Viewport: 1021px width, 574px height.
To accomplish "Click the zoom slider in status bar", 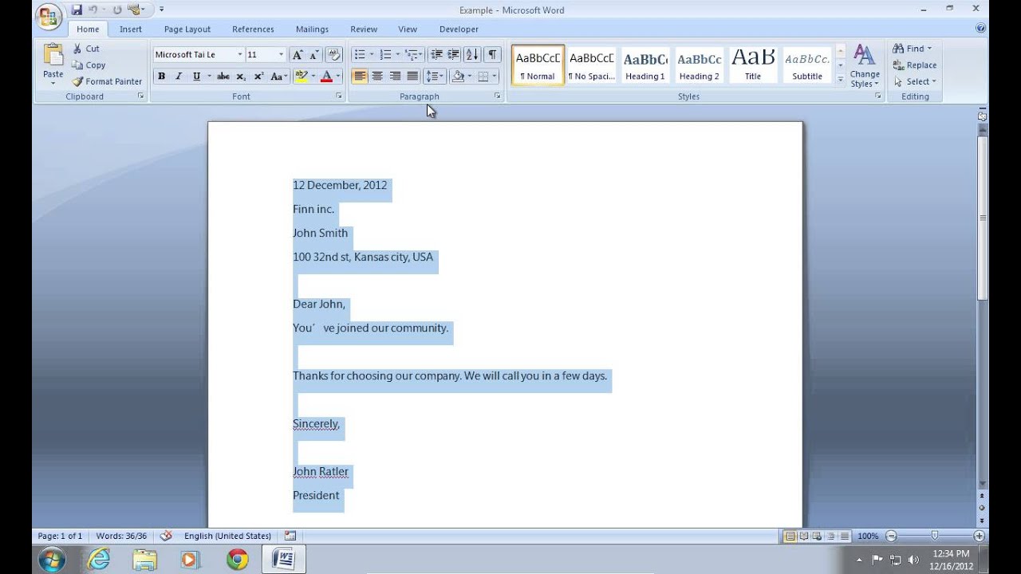I will click(x=934, y=537).
